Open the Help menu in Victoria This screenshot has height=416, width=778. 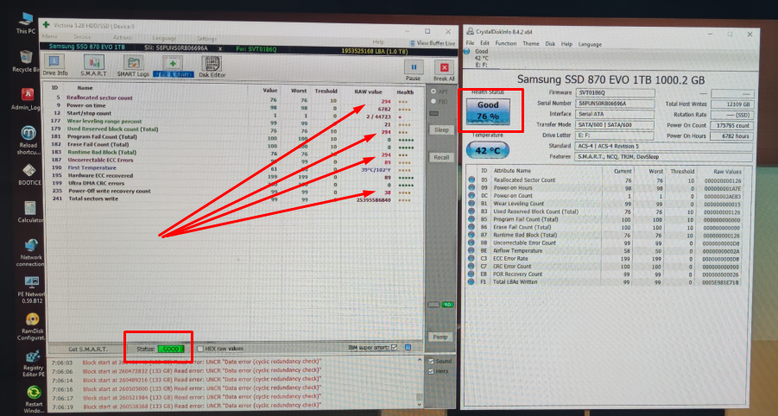[x=378, y=41]
